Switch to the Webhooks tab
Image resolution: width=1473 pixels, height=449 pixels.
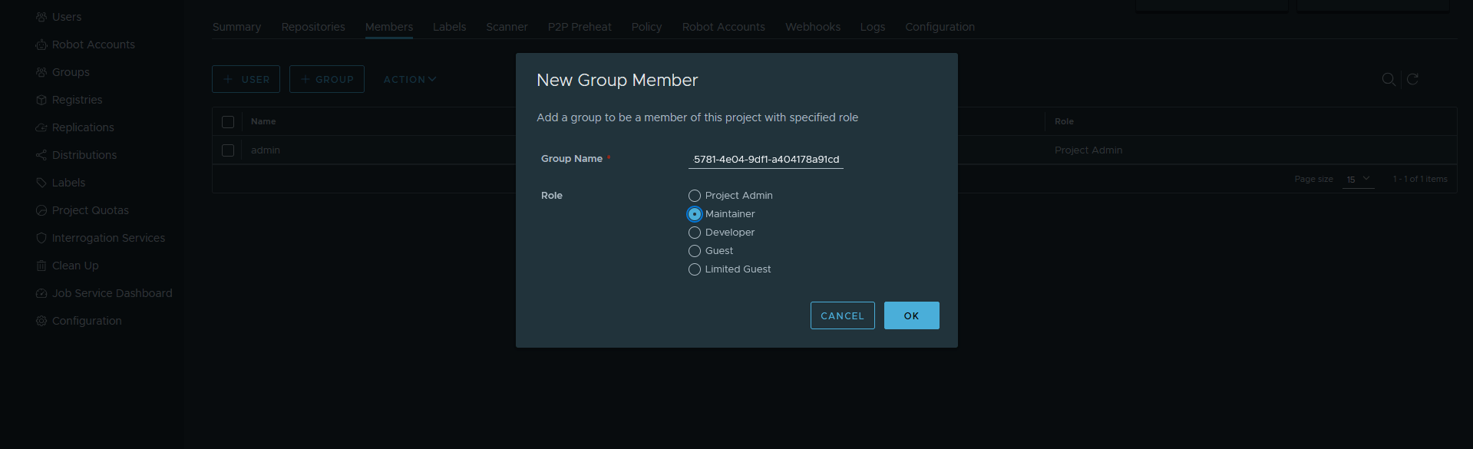click(x=813, y=27)
